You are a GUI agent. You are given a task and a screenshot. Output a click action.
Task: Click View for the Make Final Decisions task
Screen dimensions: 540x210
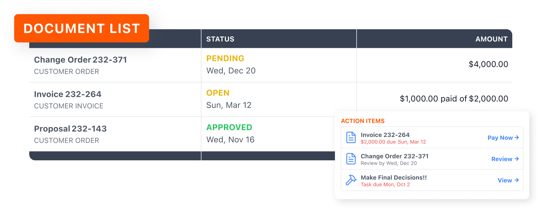pyautogui.click(x=508, y=180)
